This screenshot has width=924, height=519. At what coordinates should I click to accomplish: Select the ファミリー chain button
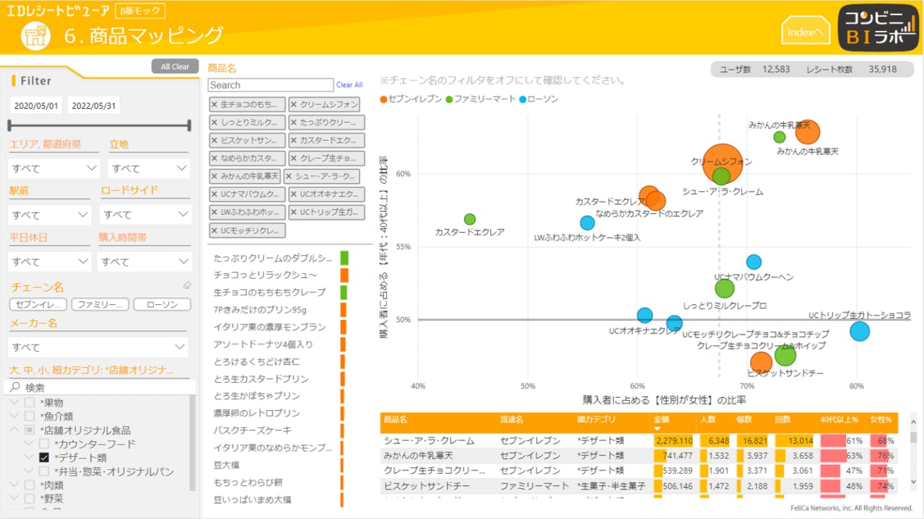[x=100, y=305]
